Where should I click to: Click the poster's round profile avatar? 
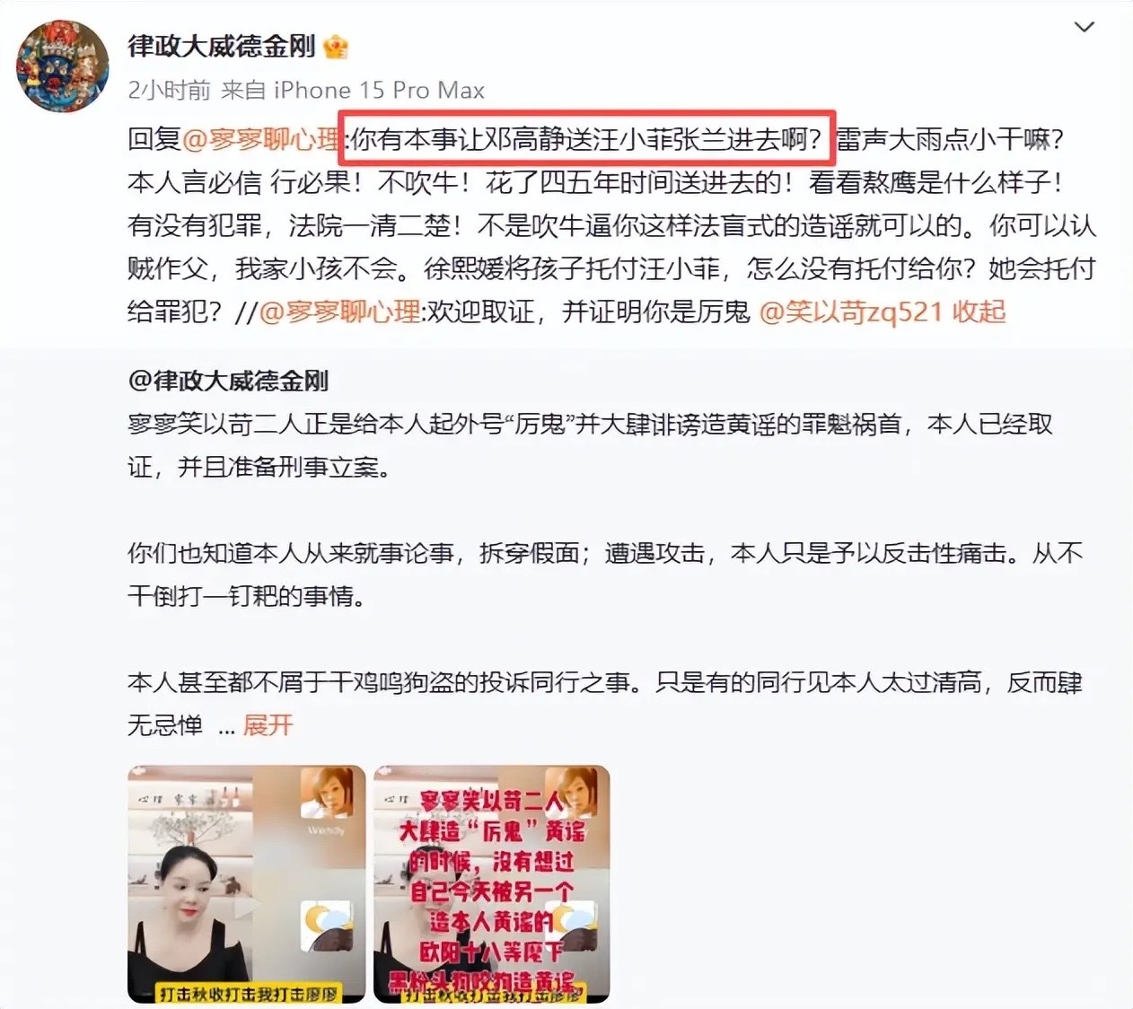63,67
